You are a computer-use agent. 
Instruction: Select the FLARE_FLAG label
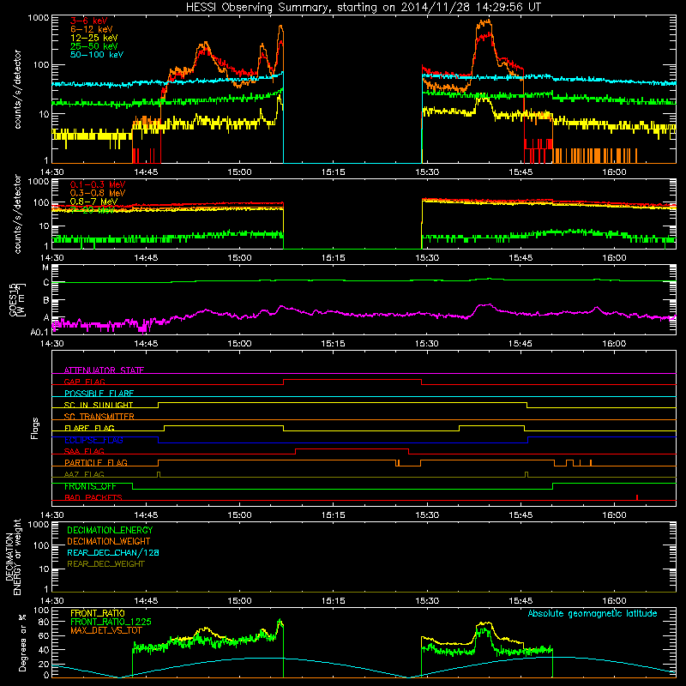89,428
